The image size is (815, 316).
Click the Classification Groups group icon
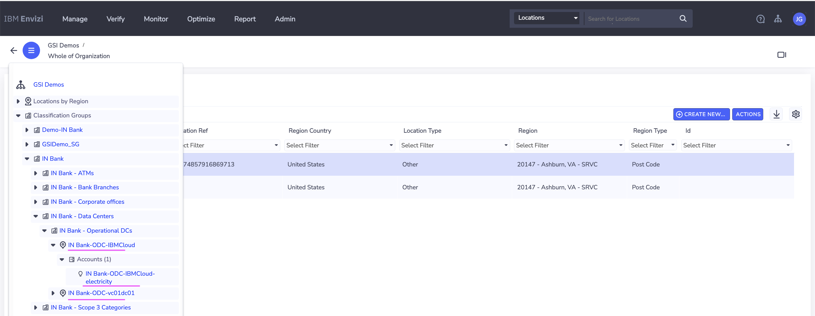point(28,116)
